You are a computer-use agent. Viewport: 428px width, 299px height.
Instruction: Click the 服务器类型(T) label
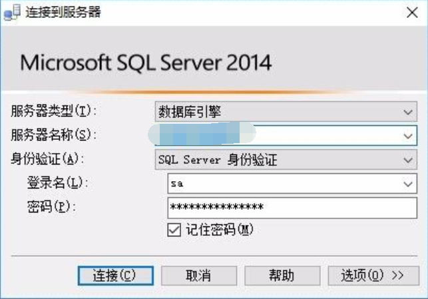pos(53,111)
